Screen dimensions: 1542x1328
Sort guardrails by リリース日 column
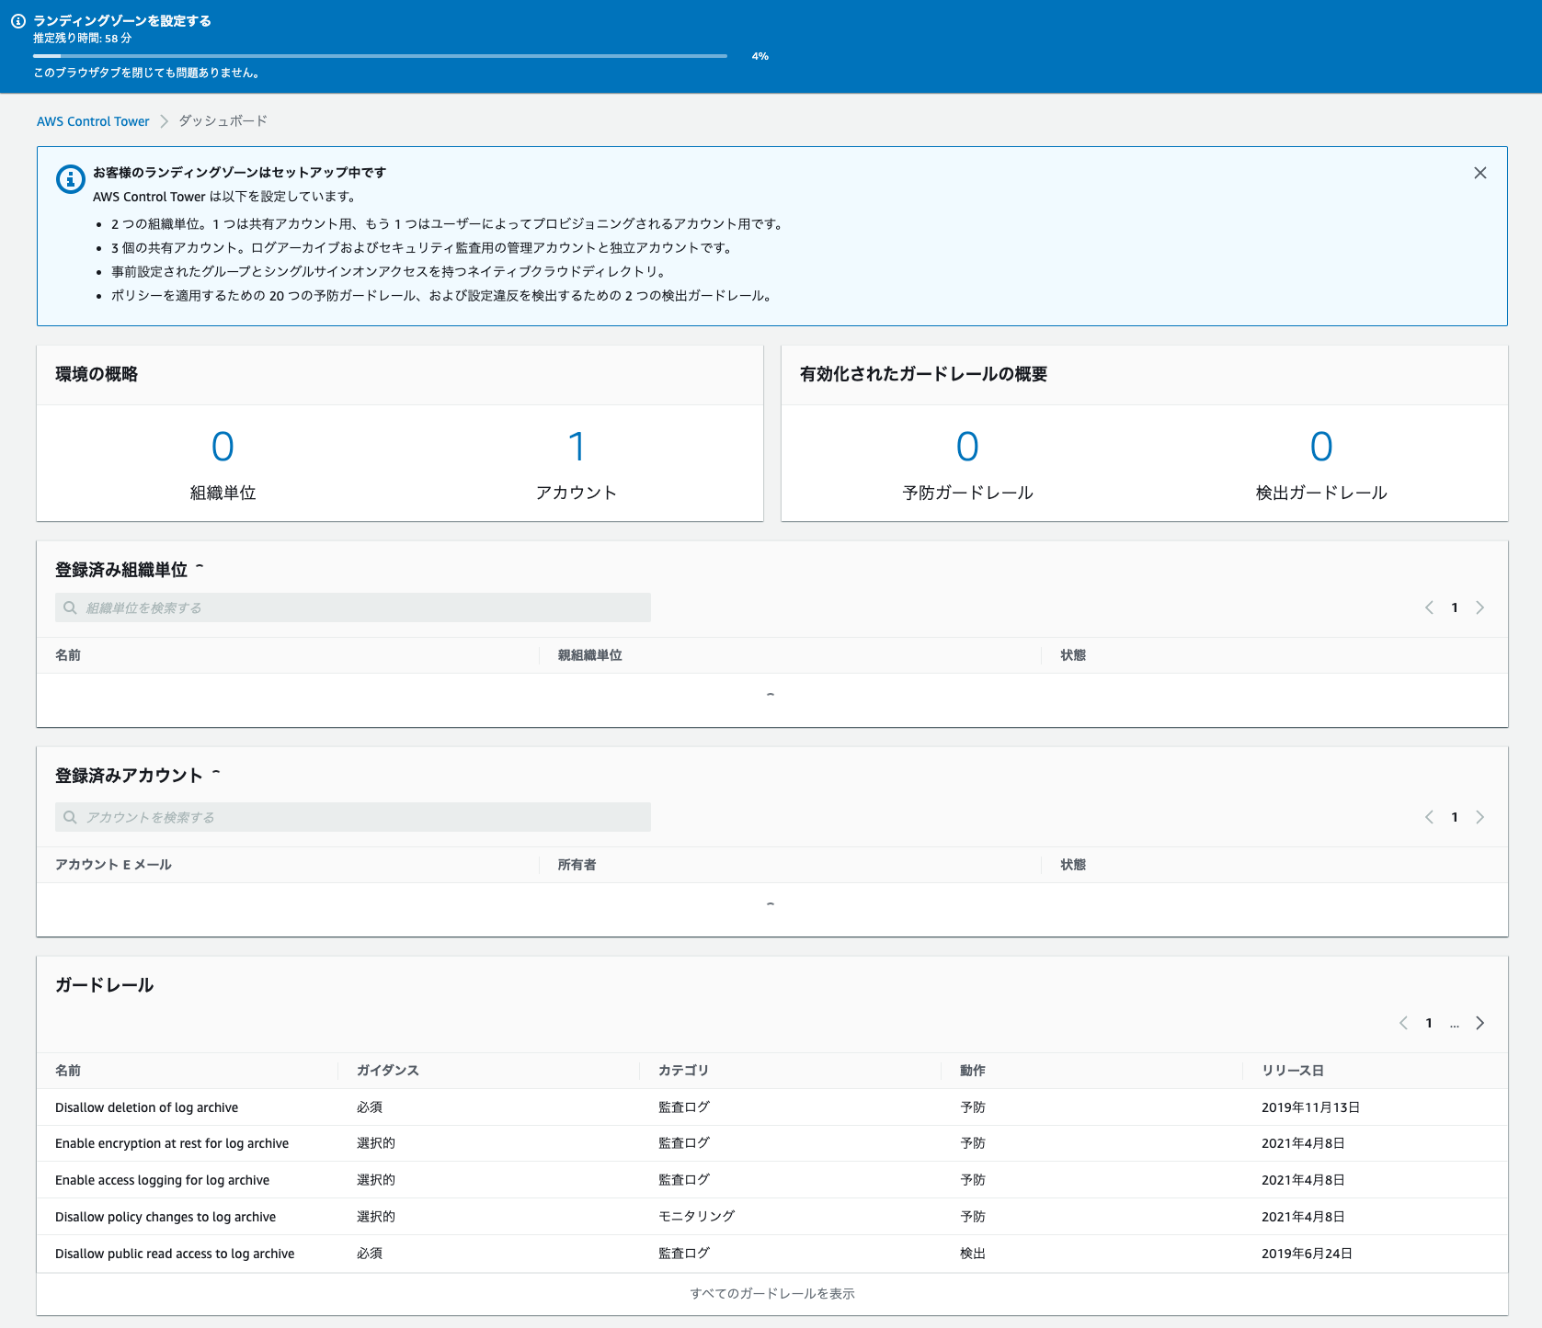(1293, 1071)
